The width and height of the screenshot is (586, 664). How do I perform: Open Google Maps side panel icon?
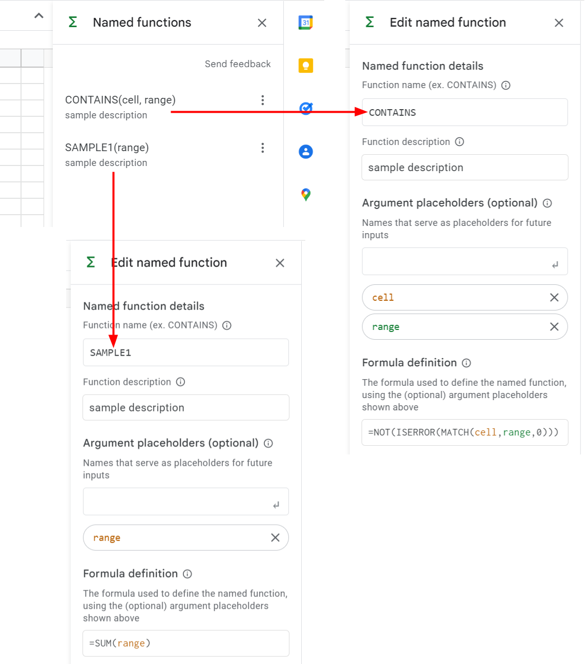click(x=306, y=195)
